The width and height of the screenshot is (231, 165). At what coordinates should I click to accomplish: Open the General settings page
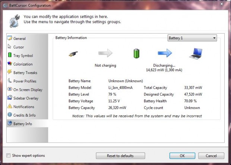click(x=28, y=38)
